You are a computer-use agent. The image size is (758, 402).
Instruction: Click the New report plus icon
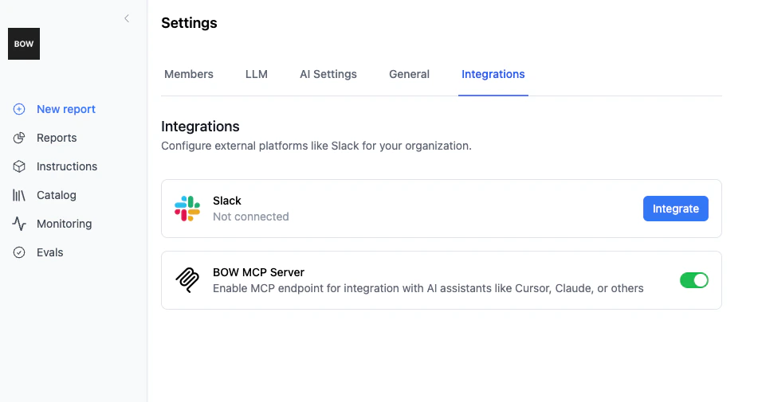coord(19,109)
